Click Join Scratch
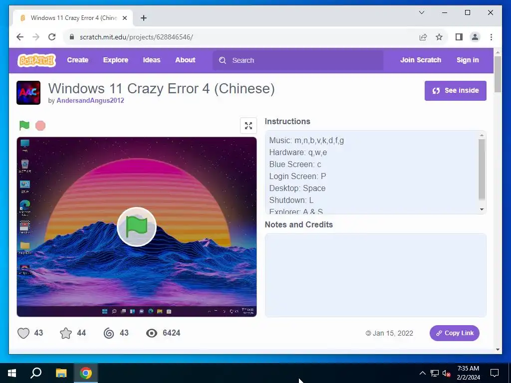The height and width of the screenshot is (383, 511). (x=420, y=60)
